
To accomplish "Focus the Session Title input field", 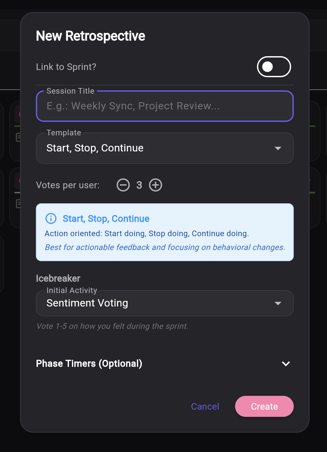I will 164,106.
